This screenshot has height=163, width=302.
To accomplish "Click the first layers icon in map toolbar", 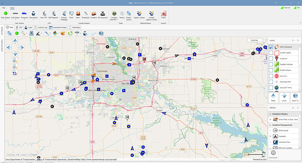I will 9,33.
